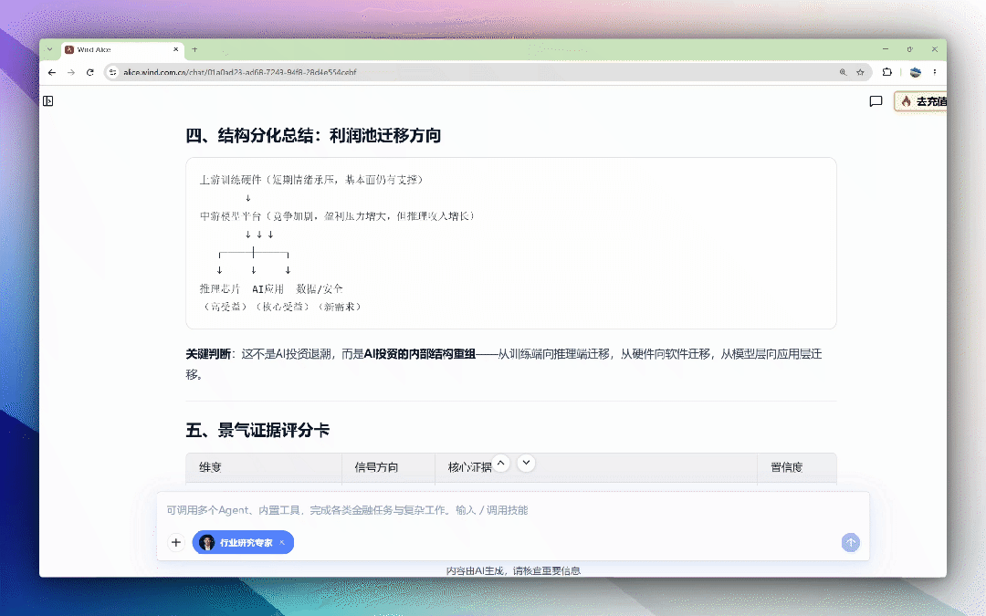Minimize the browser window
The image size is (986, 616).
pos(886,49)
